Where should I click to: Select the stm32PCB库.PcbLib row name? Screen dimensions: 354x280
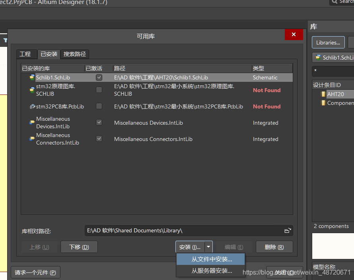[60, 106]
